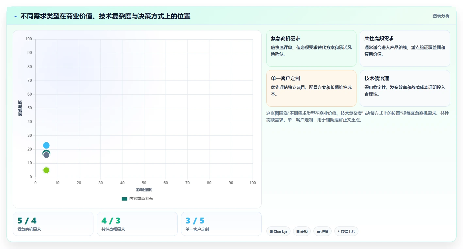Select the gray scatter point
Image resolution: width=463 pixels, height=249 pixels.
(46, 155)
